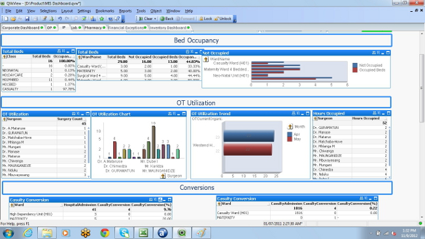Click the Forward button
Viewport: 425px width, 239px height.
[186, 19]
